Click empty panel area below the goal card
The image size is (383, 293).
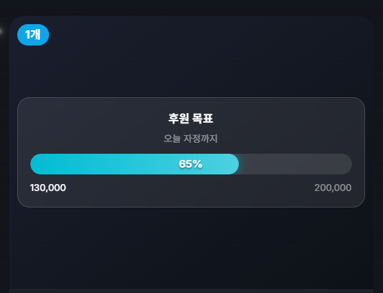tap(190, 246)
